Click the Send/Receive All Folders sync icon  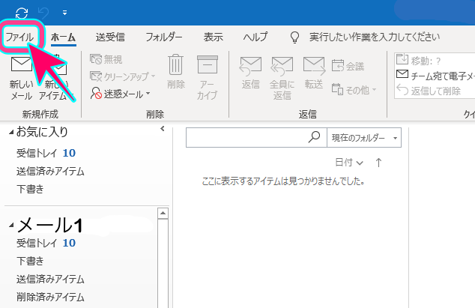pos(22,13)
